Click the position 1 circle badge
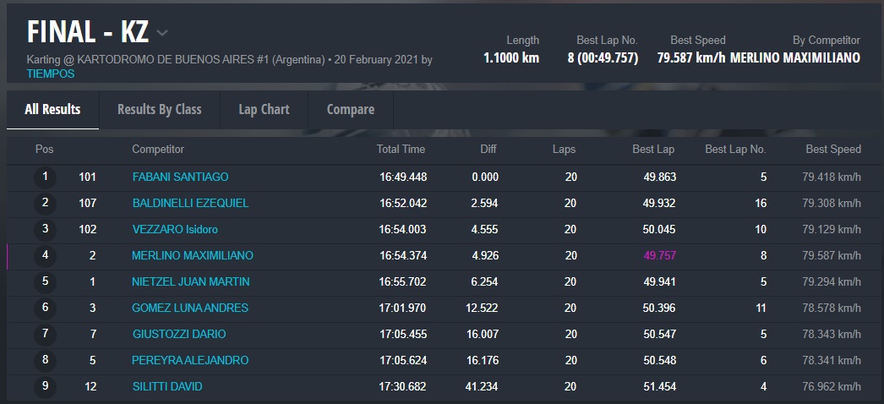The height and width of the screenshot is (404, 884). [x=45, y=177]
